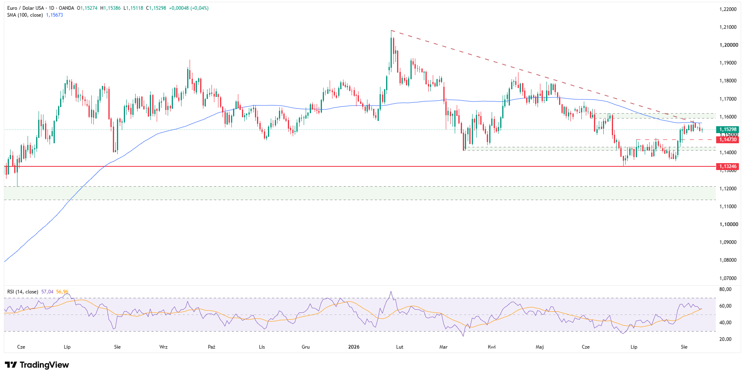Click the 1,14000 price axis label

728,153
